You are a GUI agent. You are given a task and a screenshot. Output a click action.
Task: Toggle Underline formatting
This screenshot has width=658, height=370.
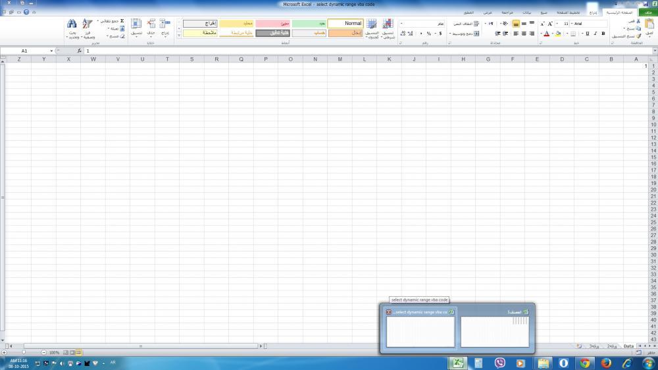[x=588, y=34]
